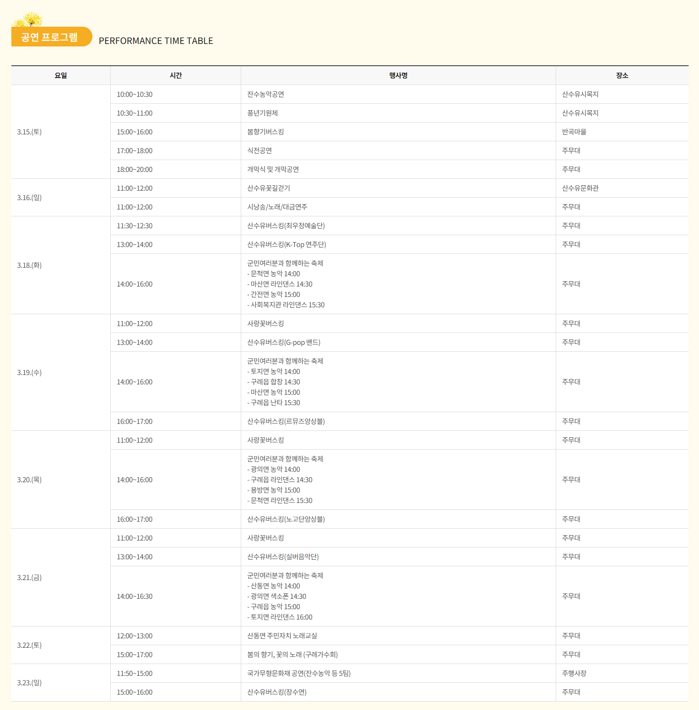This screenshot has width=699, height=710.
Task: Click 산수유버스킹(G-pop 밴드) event name
Action: [x=284, y=342]
